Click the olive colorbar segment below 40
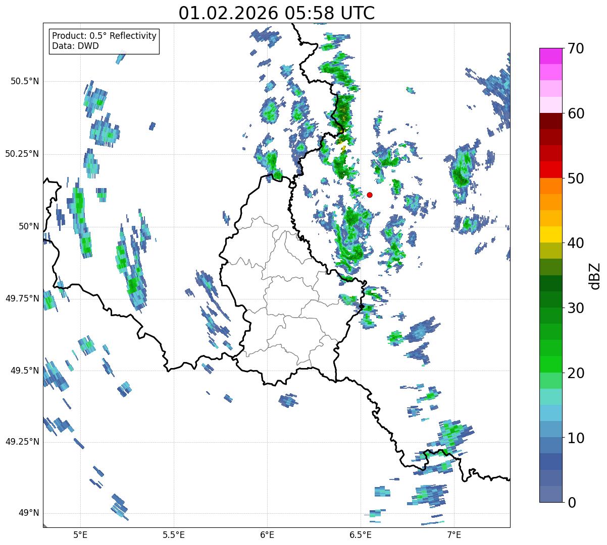 pyautogui.click(x=550, y=251)
